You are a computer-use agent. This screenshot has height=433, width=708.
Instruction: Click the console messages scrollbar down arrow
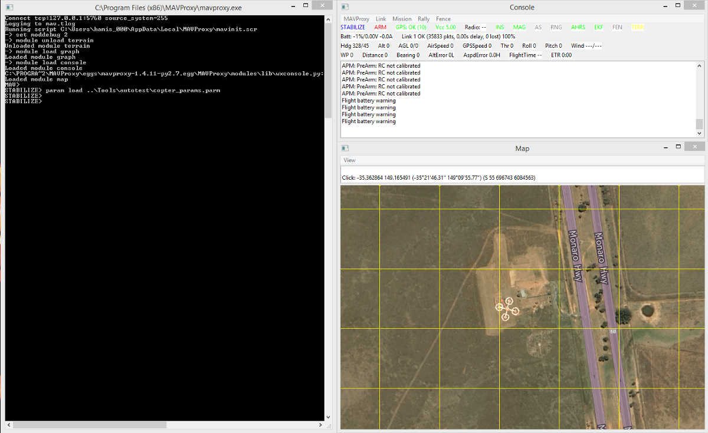[700, 134]
